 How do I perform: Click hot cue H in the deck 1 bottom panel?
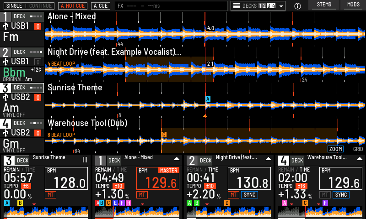[129, 203]
